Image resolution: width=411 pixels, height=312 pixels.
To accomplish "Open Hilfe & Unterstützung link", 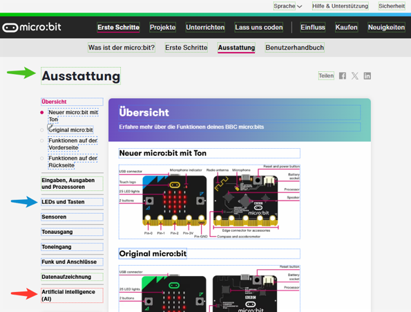I will (x=341, y=6).
